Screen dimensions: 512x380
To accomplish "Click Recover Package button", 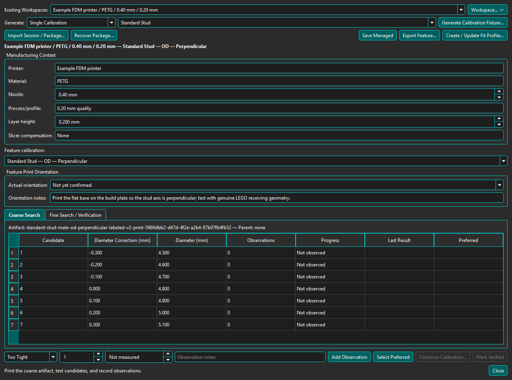I will tap(94, 36).
